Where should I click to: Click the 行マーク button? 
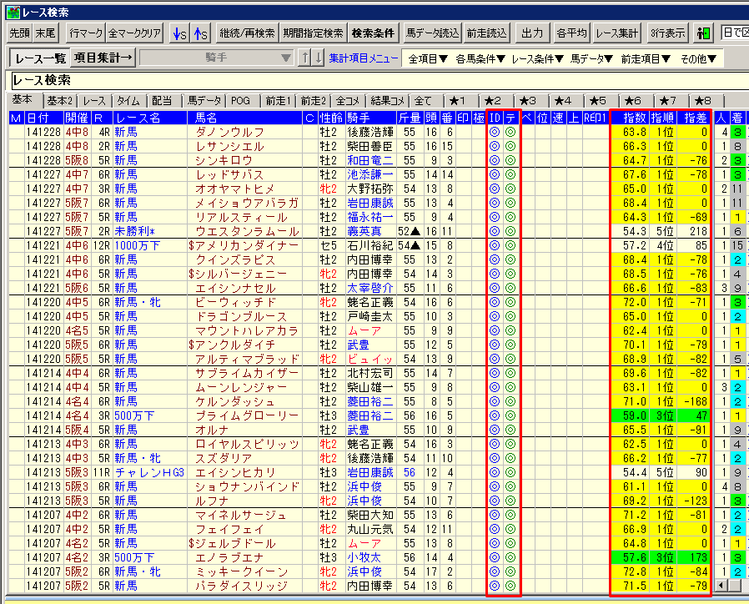[86, 33]
